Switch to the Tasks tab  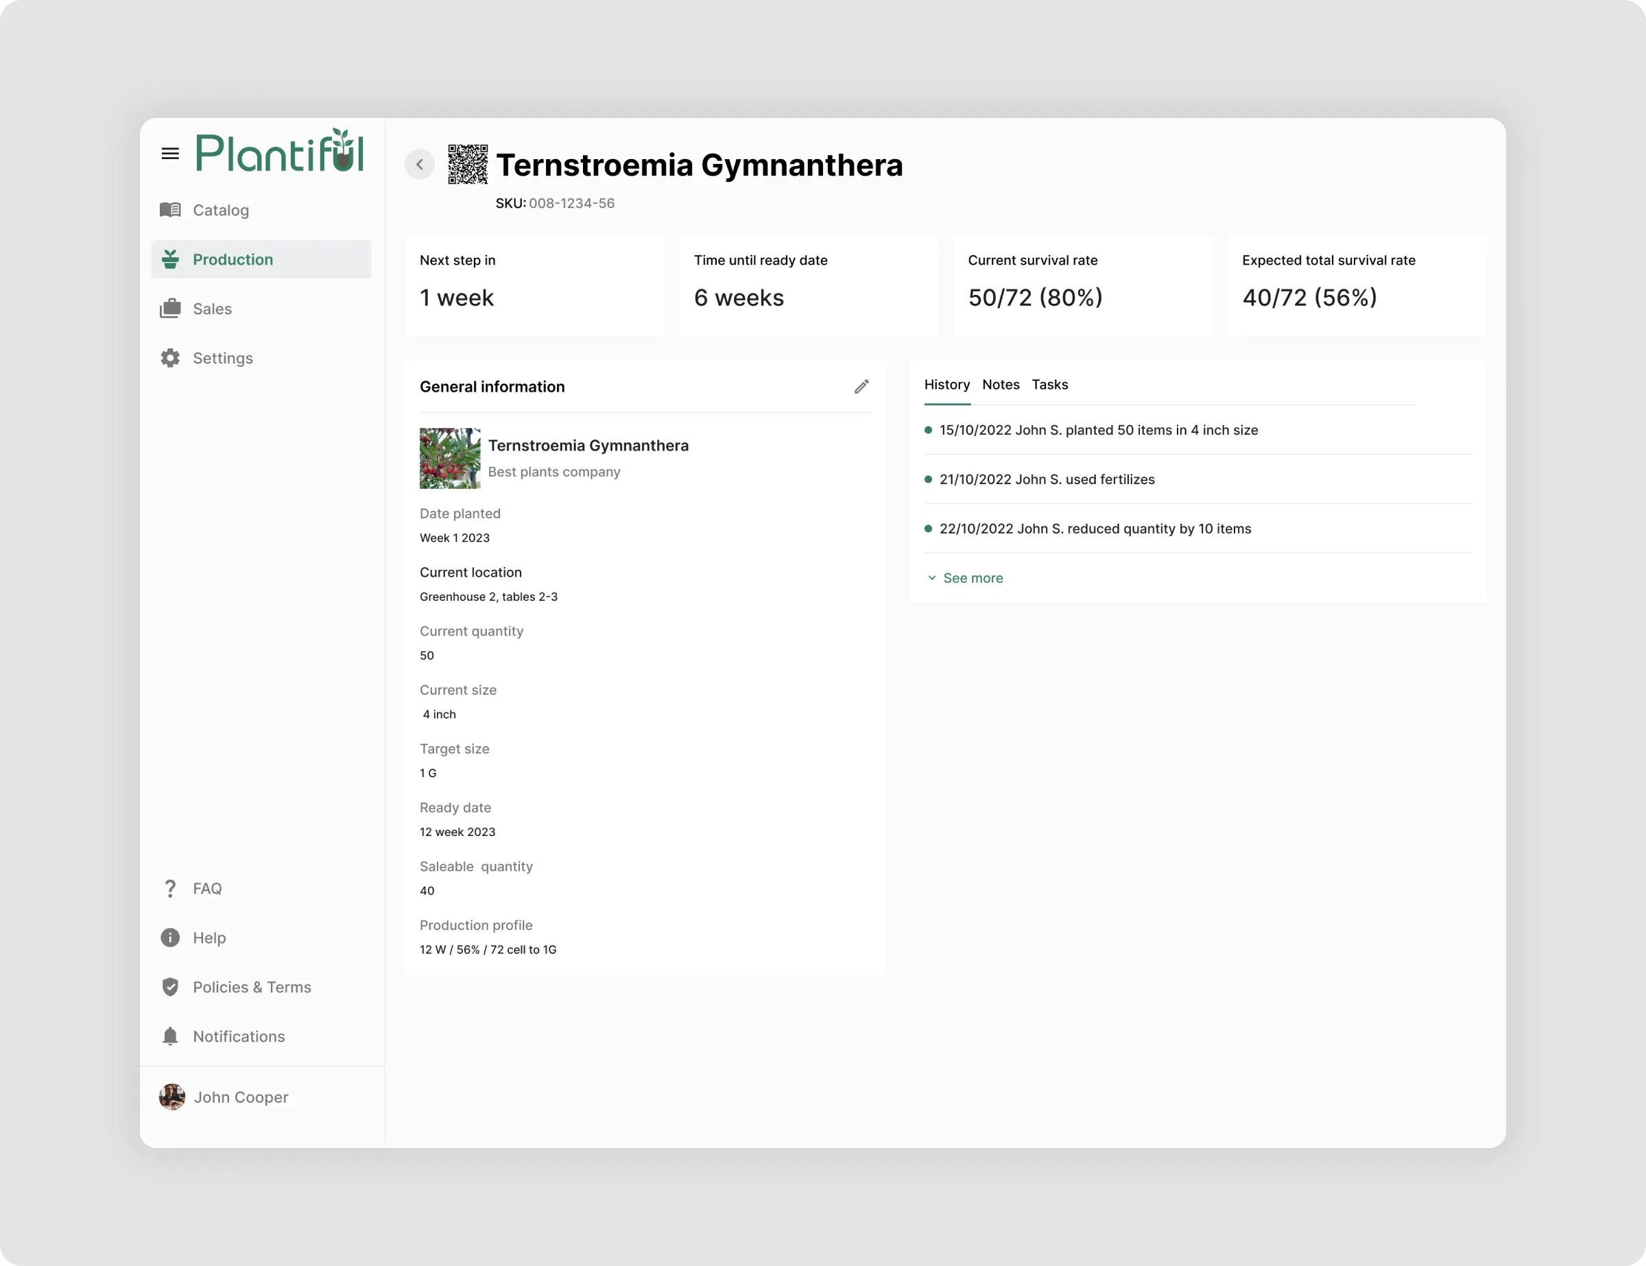[1050, 384]
